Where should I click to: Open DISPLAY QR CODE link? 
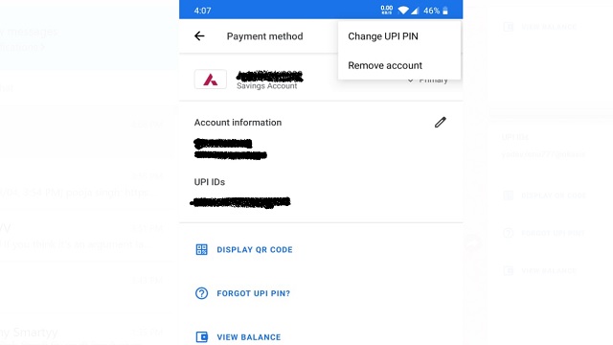coord(255,249)
